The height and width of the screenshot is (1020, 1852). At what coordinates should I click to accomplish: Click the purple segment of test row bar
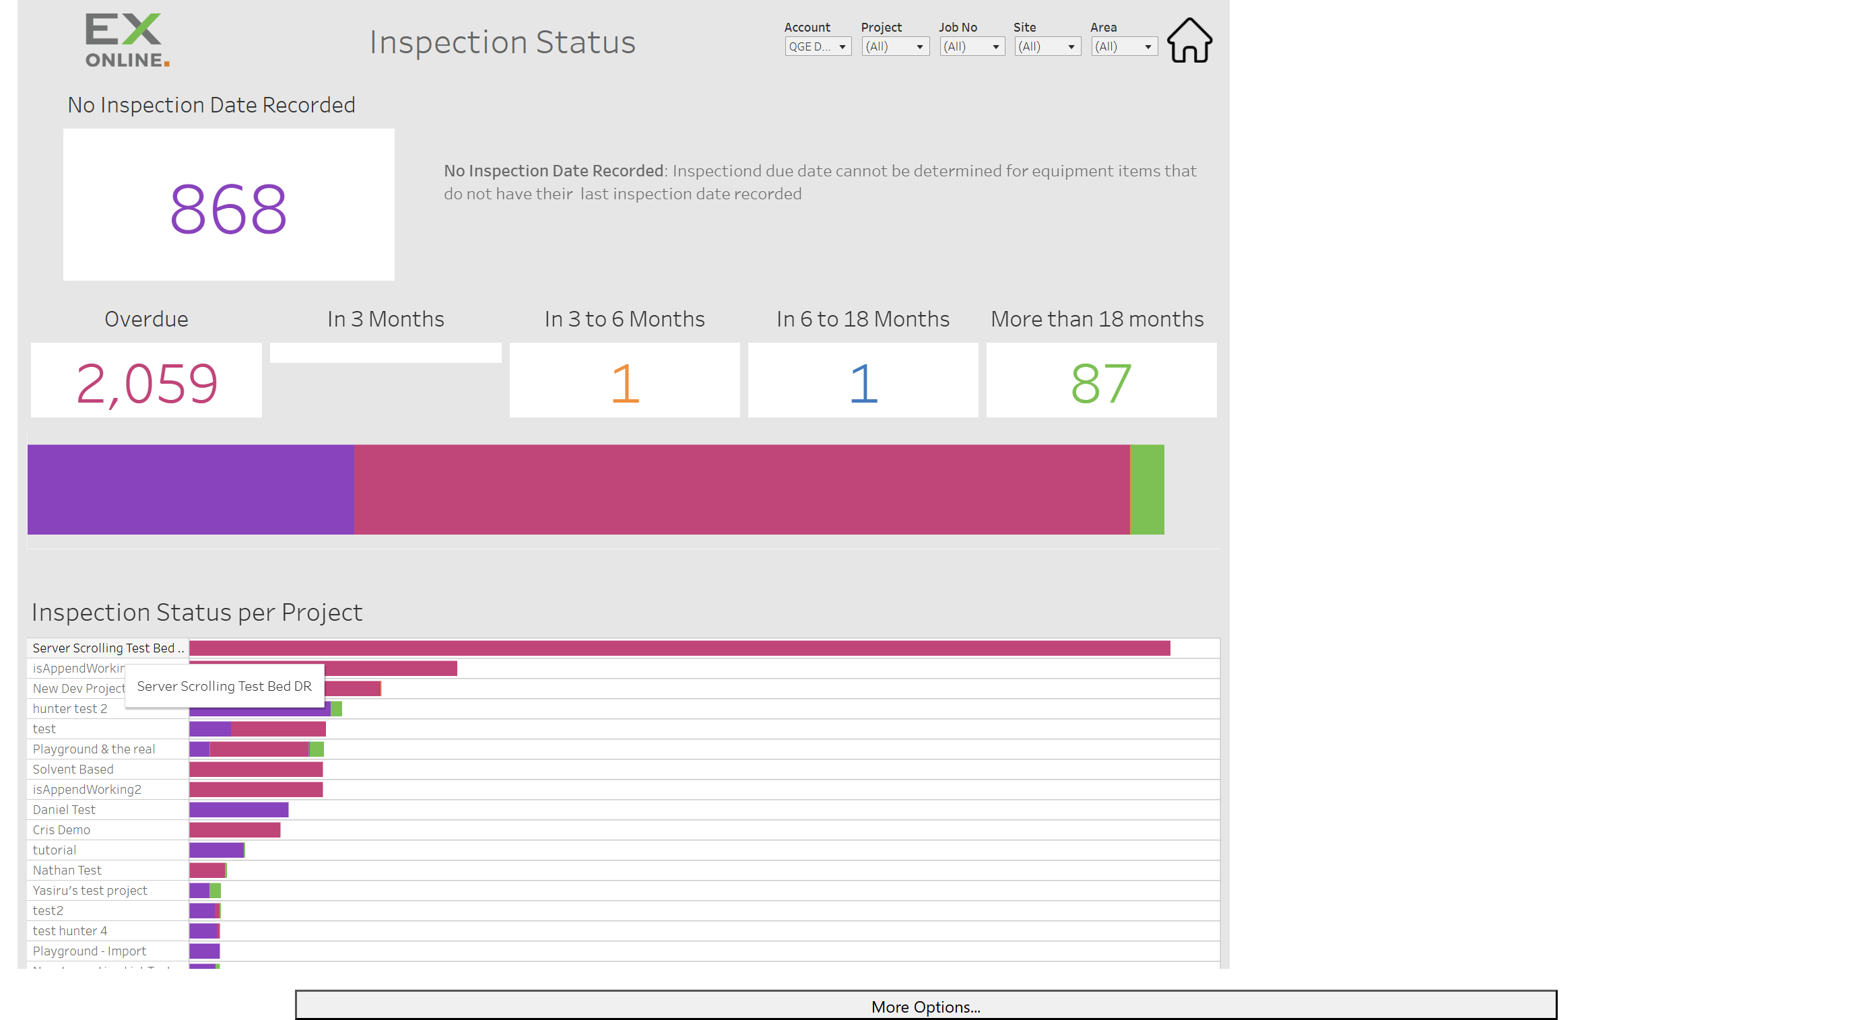(x=210, y=729)
